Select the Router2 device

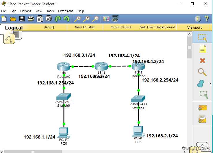[138, 66]
